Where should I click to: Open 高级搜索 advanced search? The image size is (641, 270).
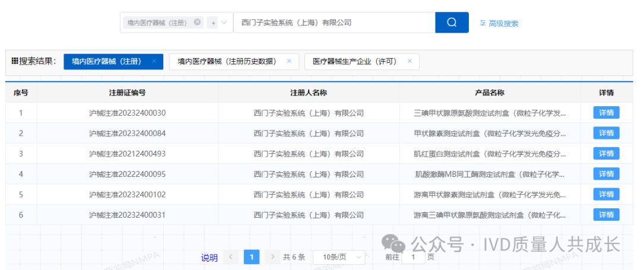(499, 23)
